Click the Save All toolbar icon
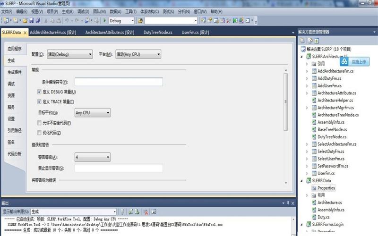 [38, 21]
